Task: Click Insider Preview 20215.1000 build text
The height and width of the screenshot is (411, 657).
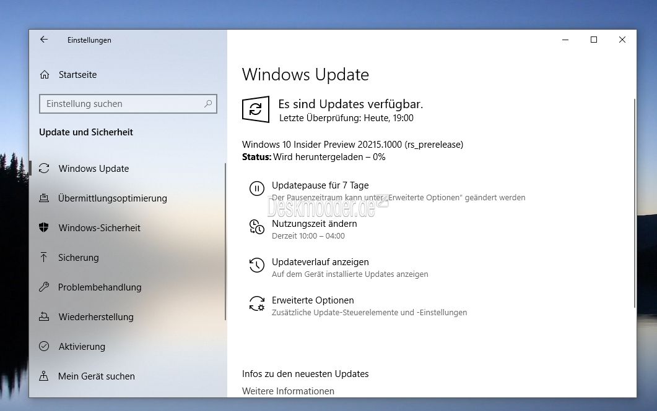Action: pyautogui.click(x=352, y=145)
